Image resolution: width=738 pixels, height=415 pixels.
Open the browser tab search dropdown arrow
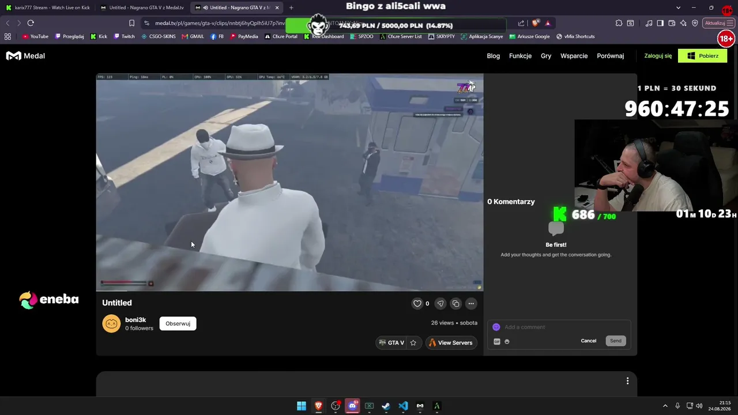point(678,7)
